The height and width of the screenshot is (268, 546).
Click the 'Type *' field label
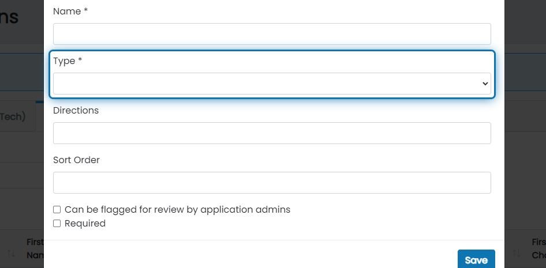pos(68,61)
